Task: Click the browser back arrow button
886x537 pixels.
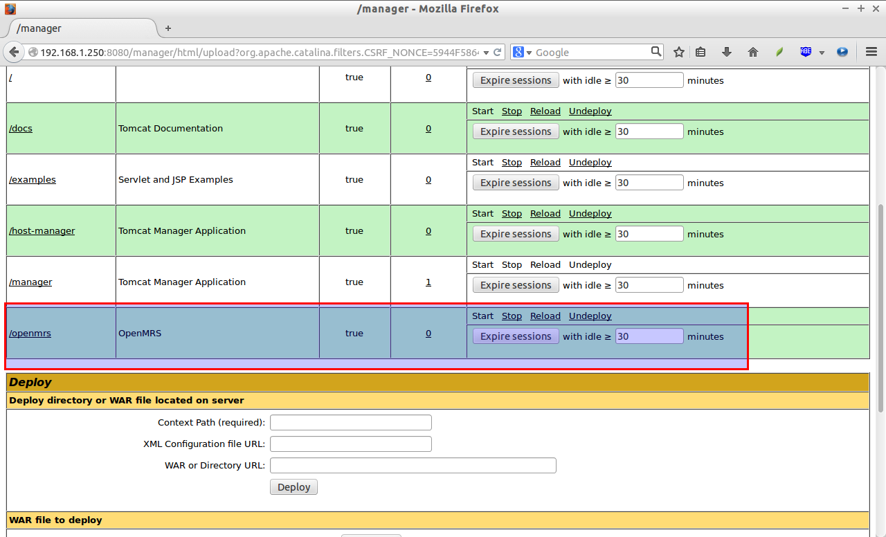Action: click(14, 52)
